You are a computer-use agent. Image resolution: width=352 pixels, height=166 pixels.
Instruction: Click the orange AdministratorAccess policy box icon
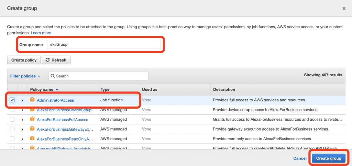coord(32,100)
